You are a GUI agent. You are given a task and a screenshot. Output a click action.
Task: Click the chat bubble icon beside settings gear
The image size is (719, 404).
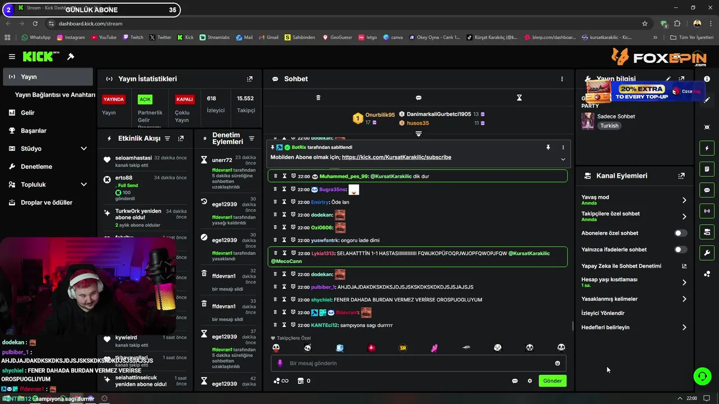(x=515, y=381)
